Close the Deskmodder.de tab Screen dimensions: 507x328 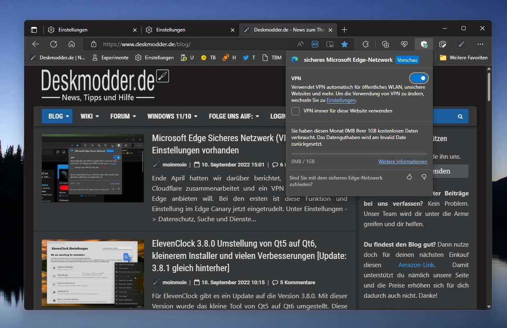[x=331, y=30]
